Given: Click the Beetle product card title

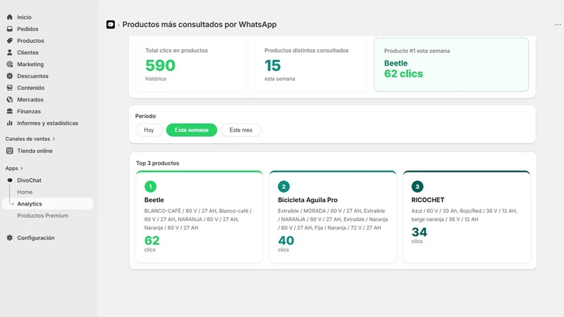Looking at the screenshot, I should [x=154, y=200].
